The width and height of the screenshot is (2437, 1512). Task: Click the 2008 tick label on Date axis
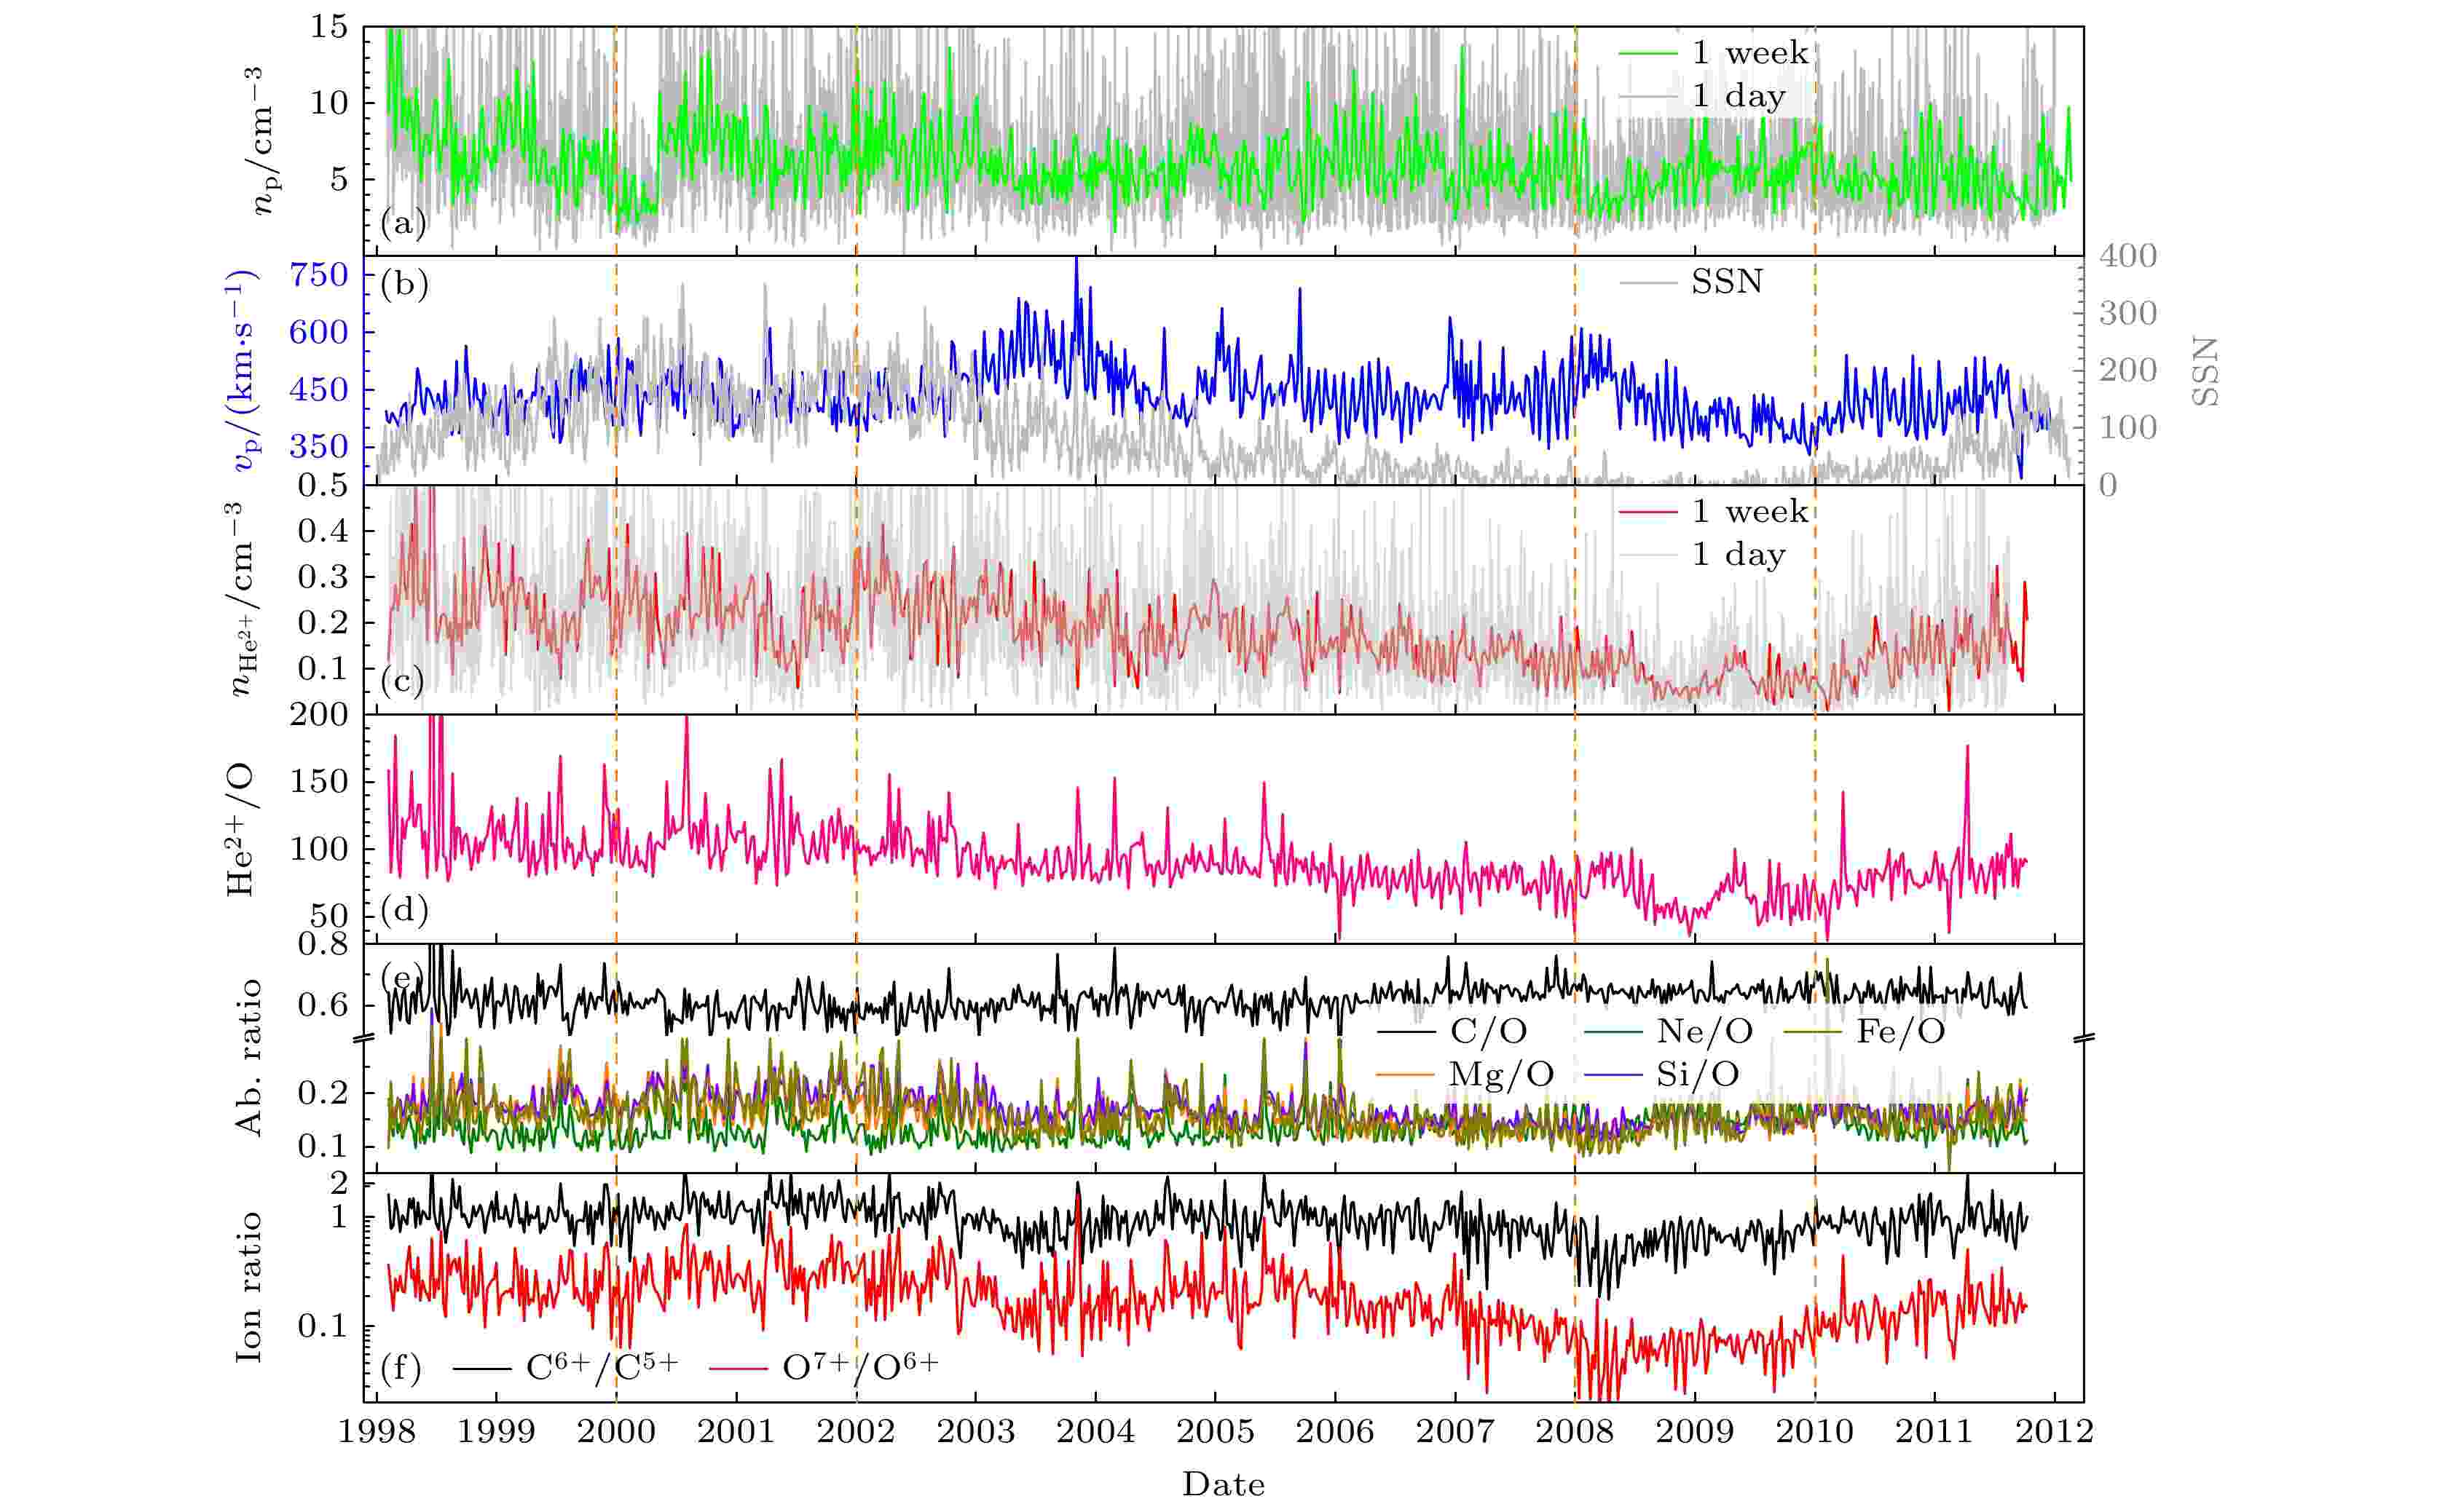(1575, 1432)
